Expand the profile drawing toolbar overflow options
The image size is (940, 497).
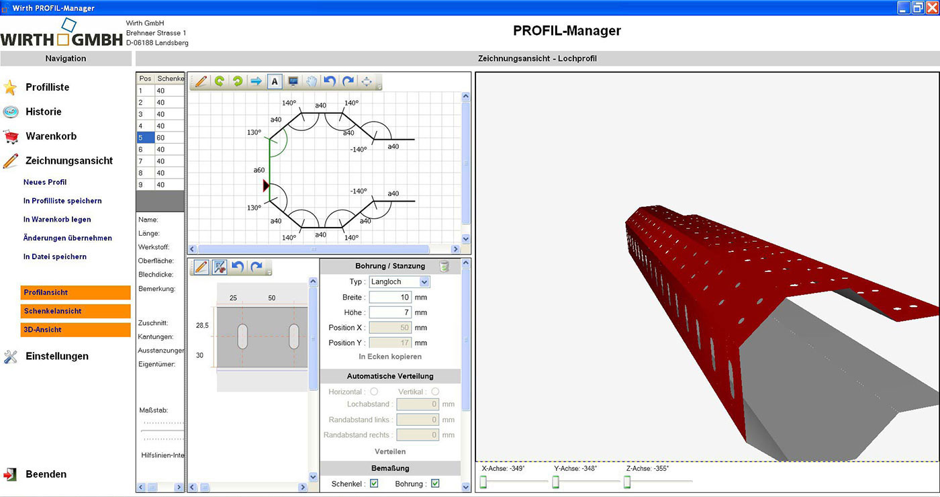tap(379, 86)
